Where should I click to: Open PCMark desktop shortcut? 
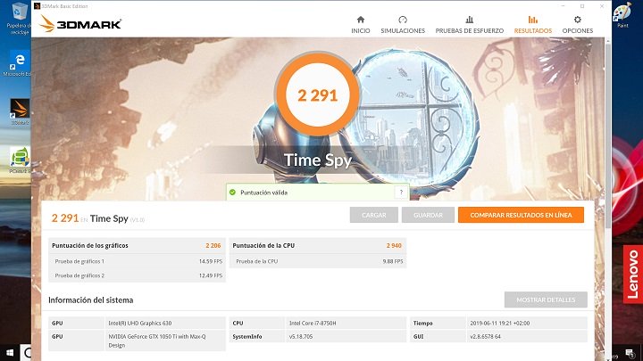[15, 157]
